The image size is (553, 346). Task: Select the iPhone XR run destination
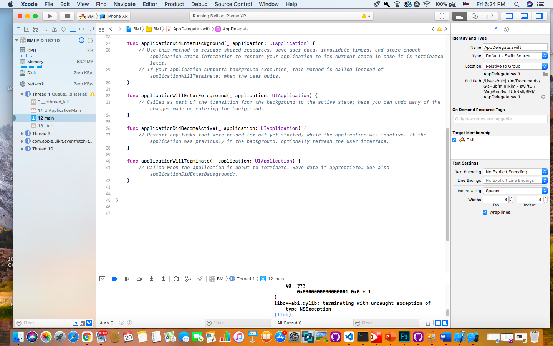tap(114, 16)
